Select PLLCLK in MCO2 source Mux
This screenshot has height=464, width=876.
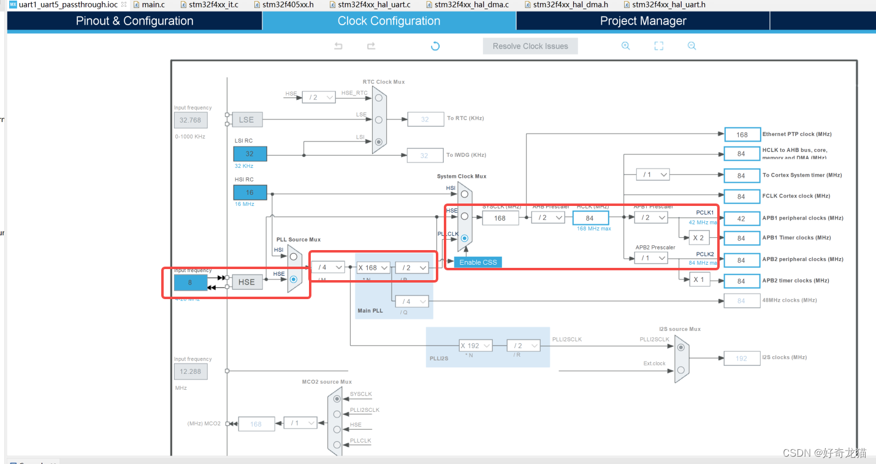pyautogui.click(x=337, y=446)
